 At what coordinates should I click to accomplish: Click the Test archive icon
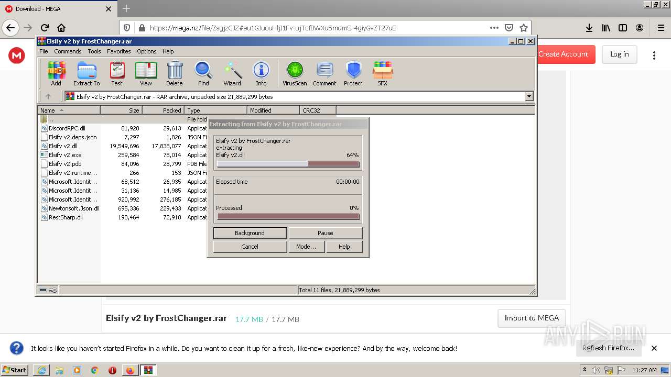(x=117, y=73)
